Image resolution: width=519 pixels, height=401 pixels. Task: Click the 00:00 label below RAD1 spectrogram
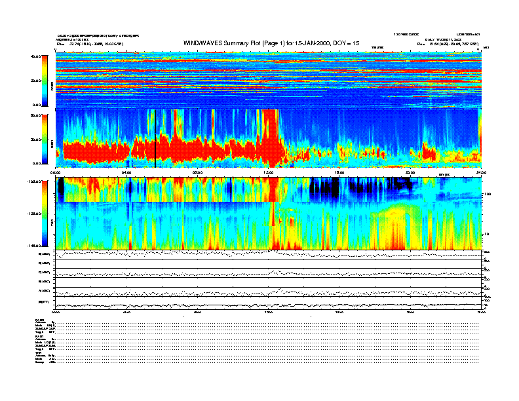point(55,172)
